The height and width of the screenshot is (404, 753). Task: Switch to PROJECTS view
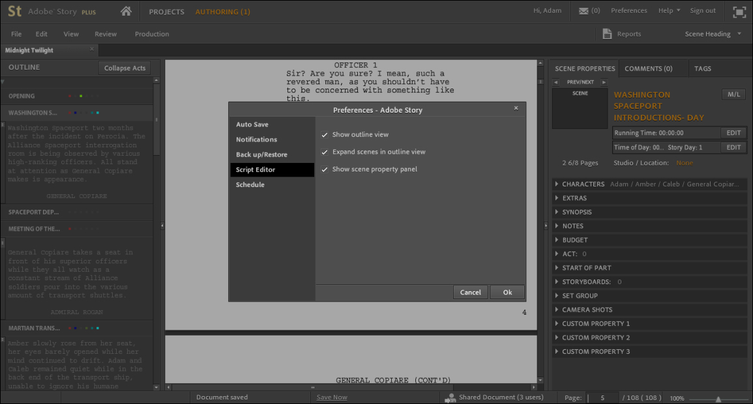click(x=167, y=12)
